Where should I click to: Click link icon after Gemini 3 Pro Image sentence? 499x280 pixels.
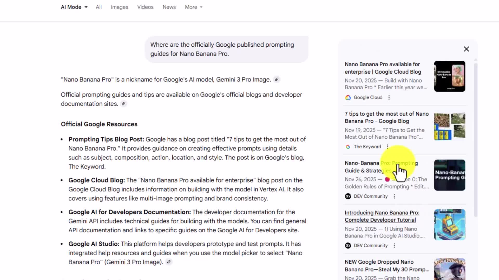pos(277,79)
